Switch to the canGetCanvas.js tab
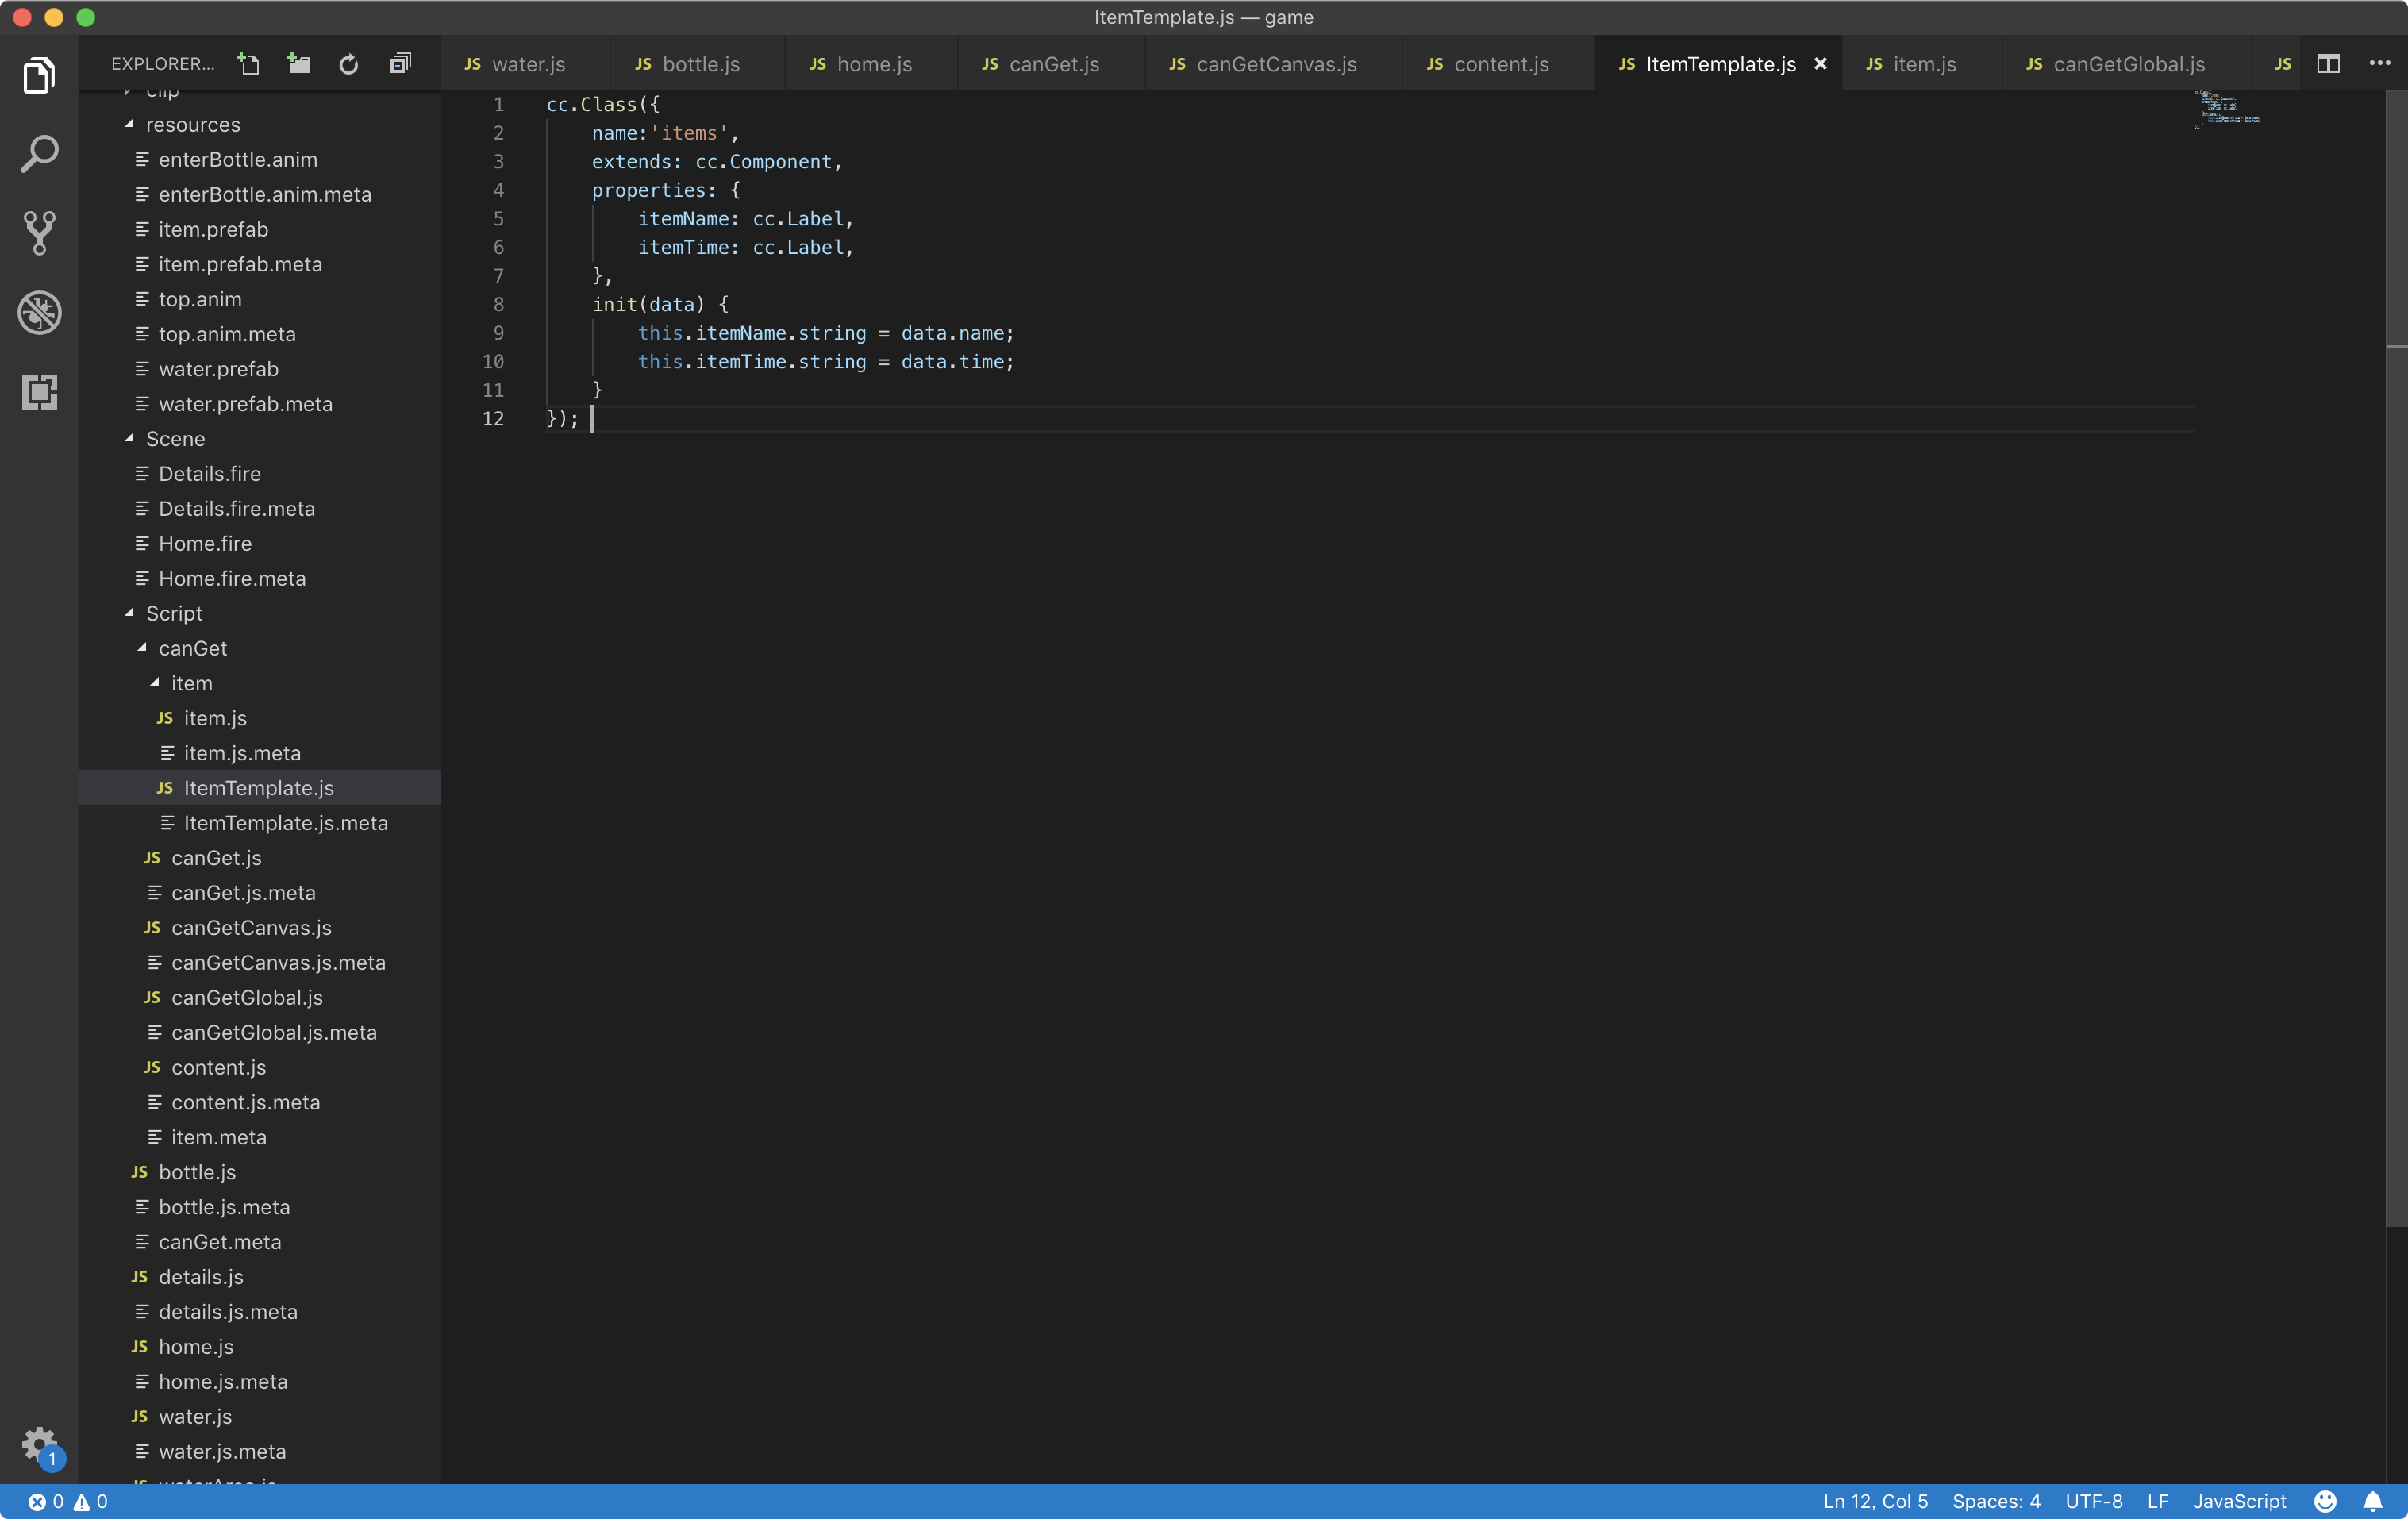This screenshot has width=2408, height=1519. [x=1275, y=64]
